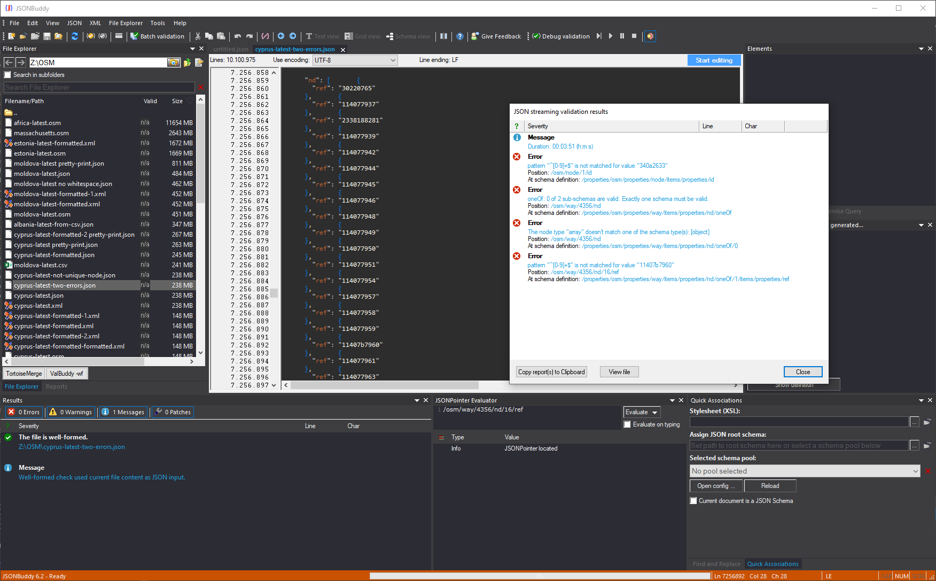Screen dimensions: 936x581
Task: Click the debug Step icon
Action: click(x=599, y=36)
